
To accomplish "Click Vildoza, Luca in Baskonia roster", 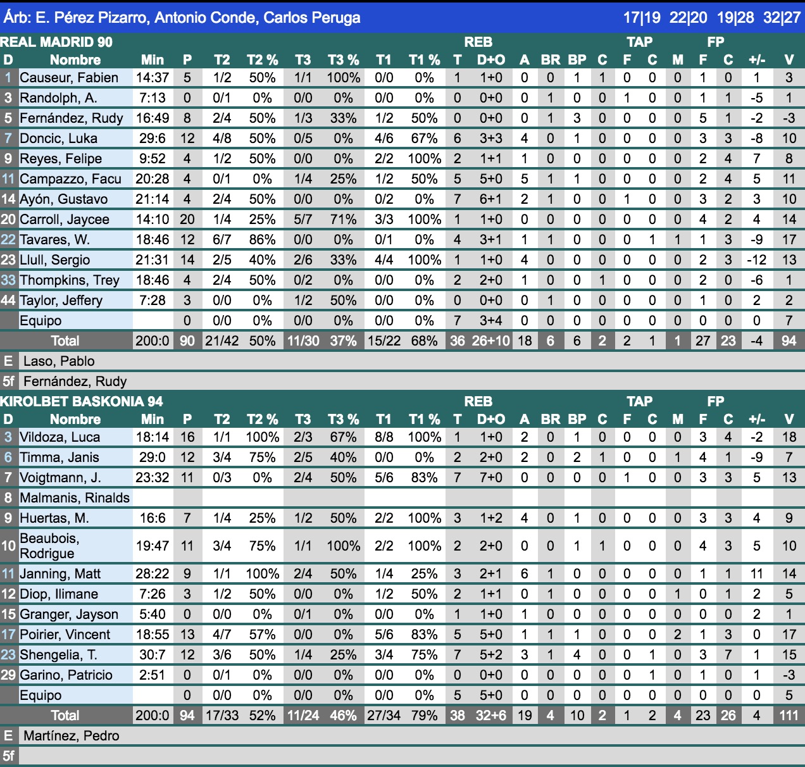I will [59, 437].
